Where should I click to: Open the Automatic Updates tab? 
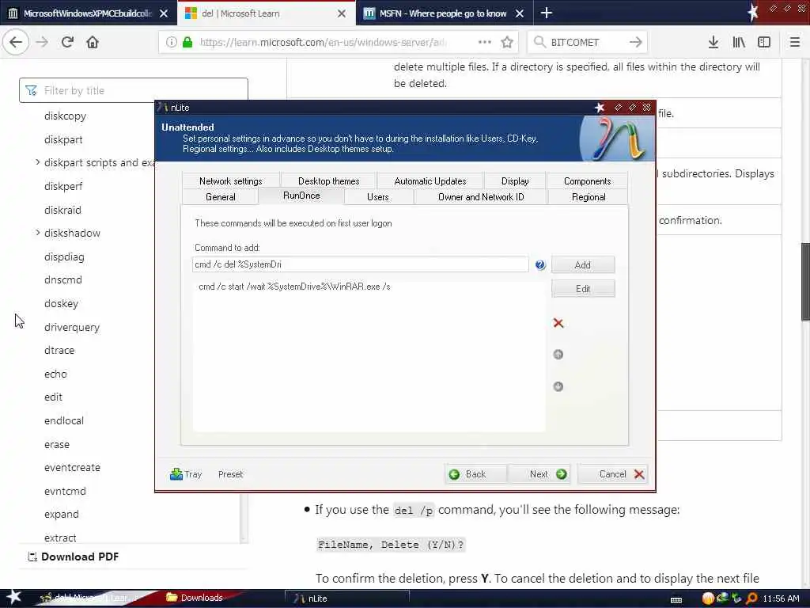[430, 181]
